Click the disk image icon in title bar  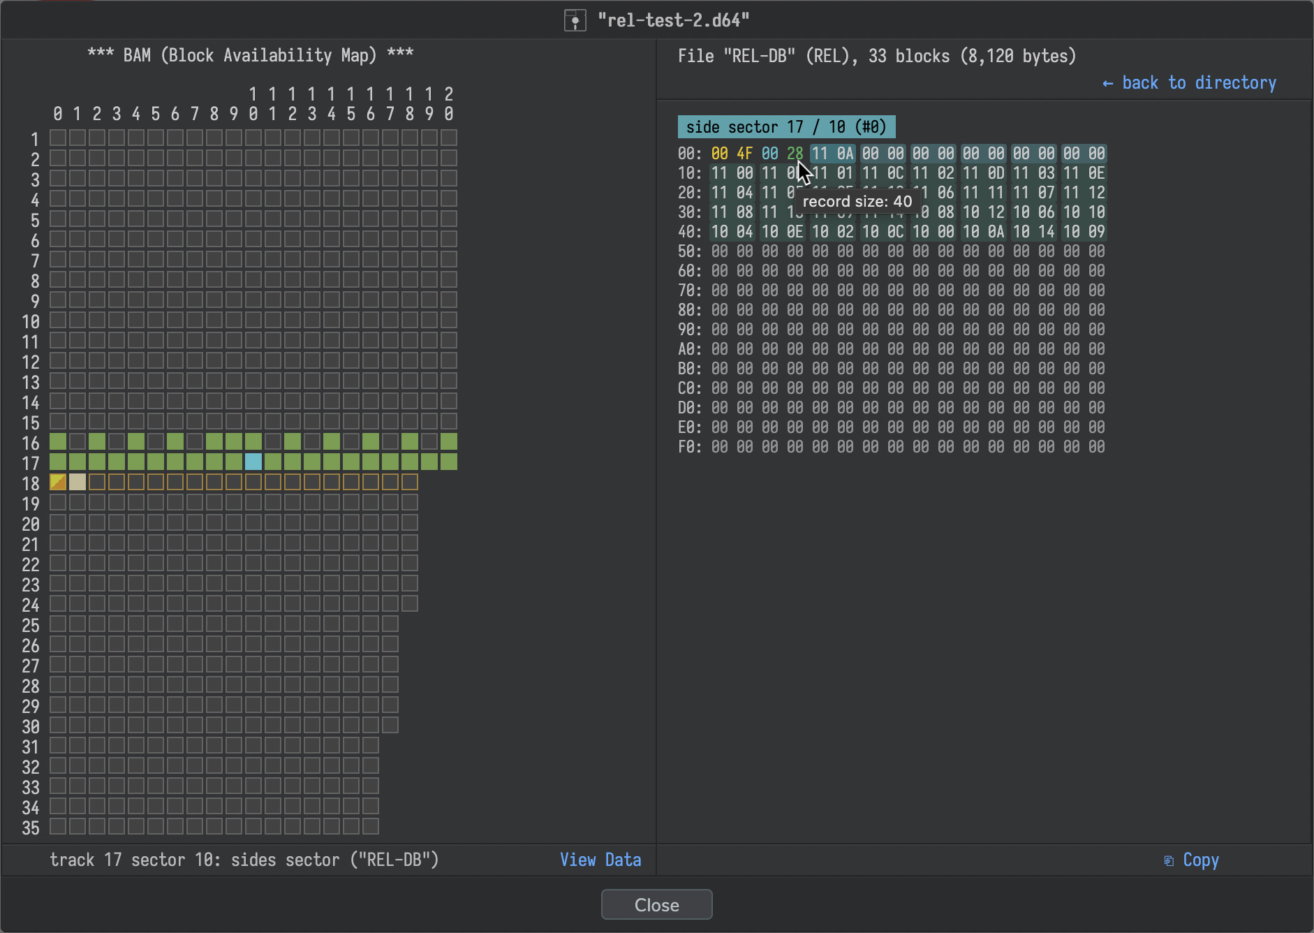575,20
